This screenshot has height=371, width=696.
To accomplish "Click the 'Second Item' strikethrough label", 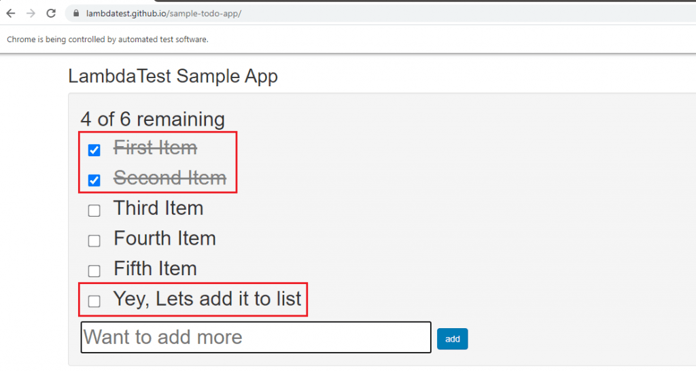I will click(169, 178).
